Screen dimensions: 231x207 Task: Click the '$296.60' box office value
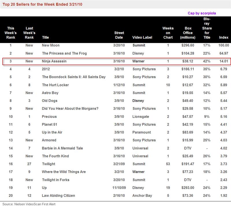pos(188,45)
